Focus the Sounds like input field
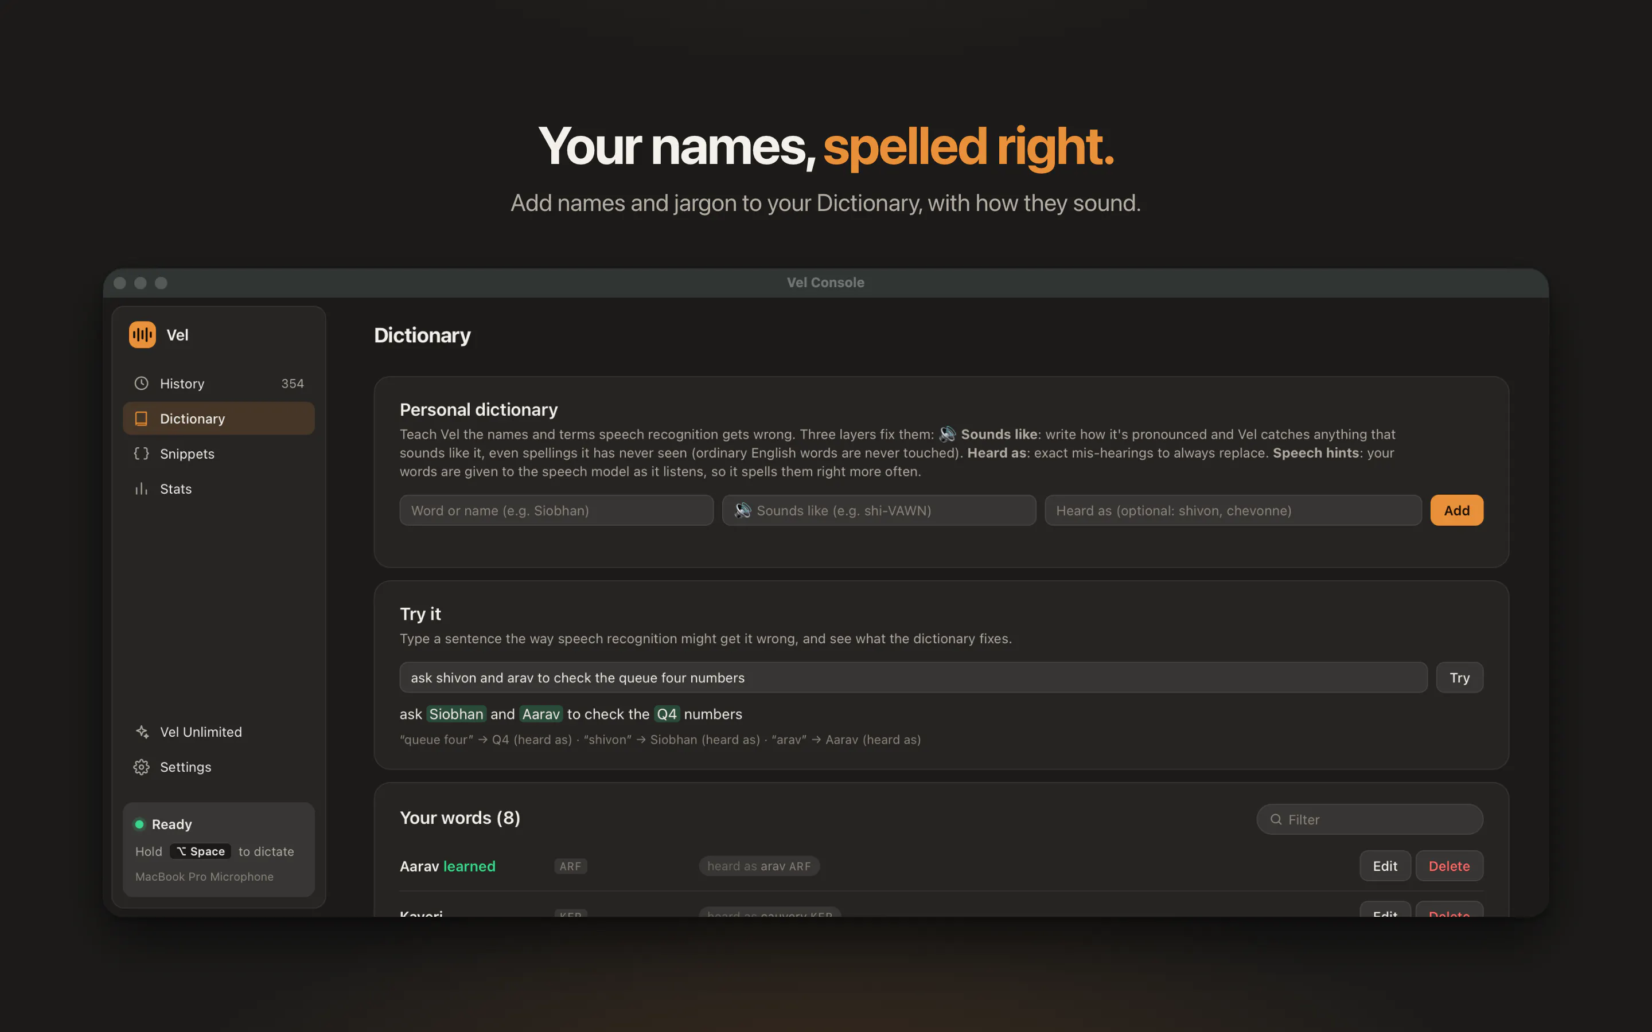The height and width of the screenshot is (1032, 1652). [879, 510]
